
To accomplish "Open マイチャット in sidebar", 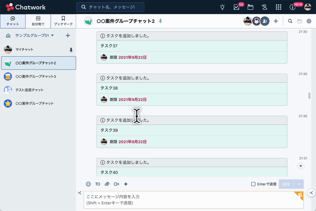I will click(x=39, y=49).
